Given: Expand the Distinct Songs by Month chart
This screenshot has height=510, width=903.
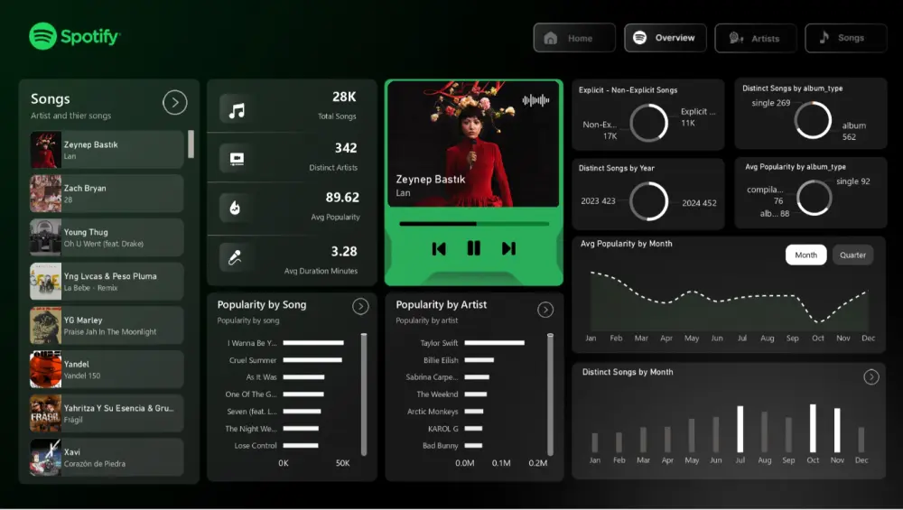Looking at the screenshot, I should [x=870, y=377].
